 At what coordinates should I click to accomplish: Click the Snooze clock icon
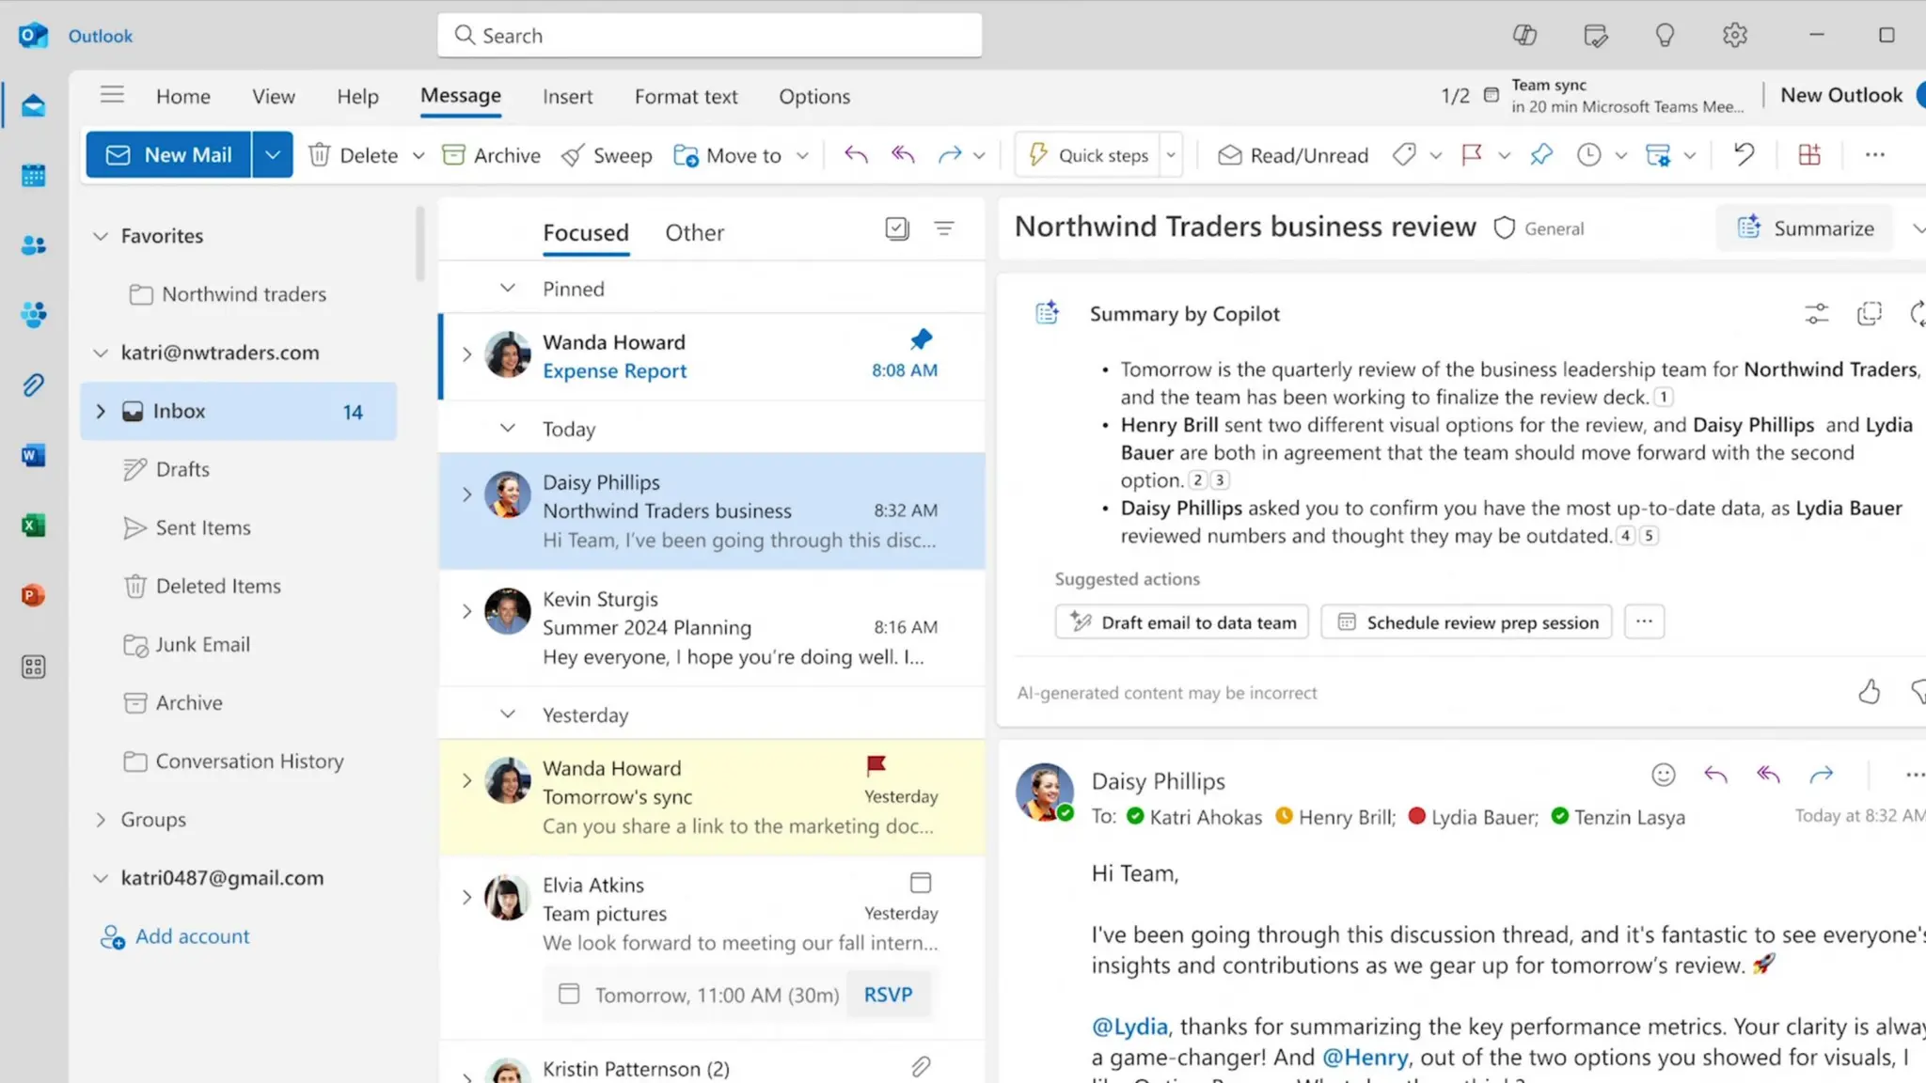pos(1588,154)
